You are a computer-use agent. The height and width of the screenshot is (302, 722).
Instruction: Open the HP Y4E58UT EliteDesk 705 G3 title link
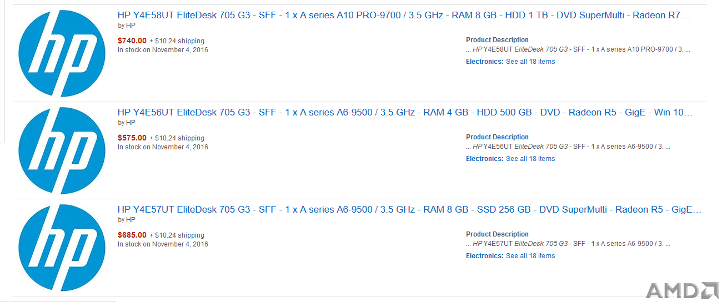coord(404,16)
